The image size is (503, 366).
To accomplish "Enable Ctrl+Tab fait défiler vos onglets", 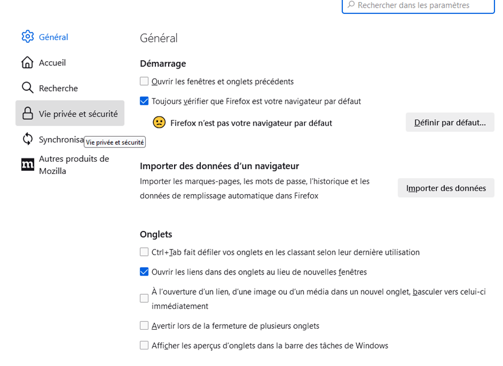I will pos(144,252).
